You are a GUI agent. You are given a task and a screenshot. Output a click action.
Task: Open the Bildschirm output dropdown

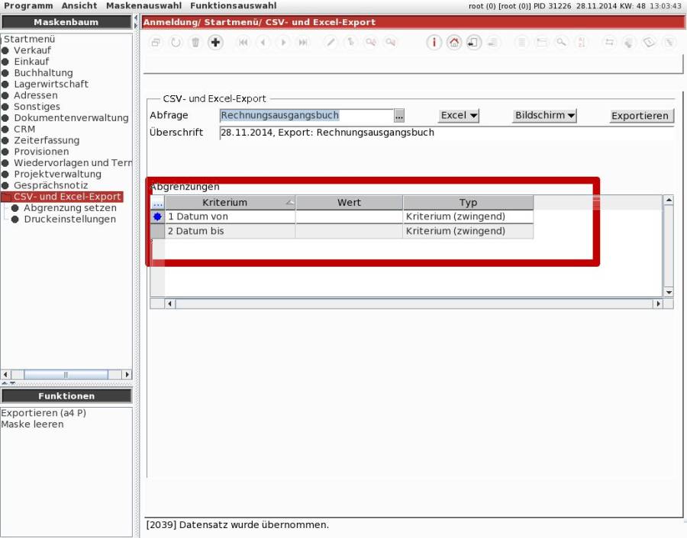pyautogui.click(x=544, y=116)
